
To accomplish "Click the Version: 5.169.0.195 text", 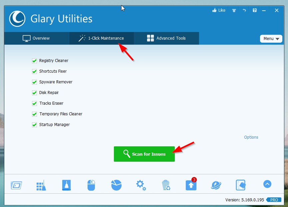I will coord(245,200).
